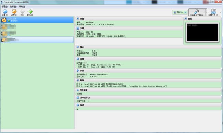Expand the 全局工具 dropdown arrow
Viewport: 223px width, 133px height.
click(221, 12)
